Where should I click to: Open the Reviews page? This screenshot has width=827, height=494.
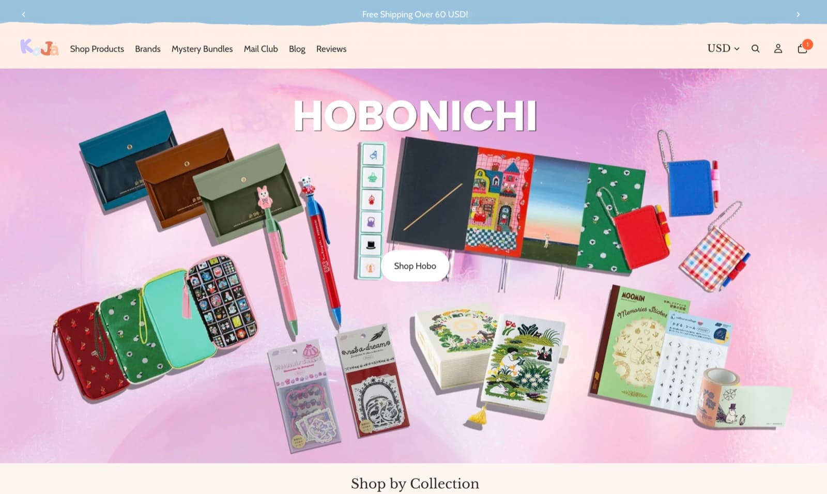[x=331, y=49]
